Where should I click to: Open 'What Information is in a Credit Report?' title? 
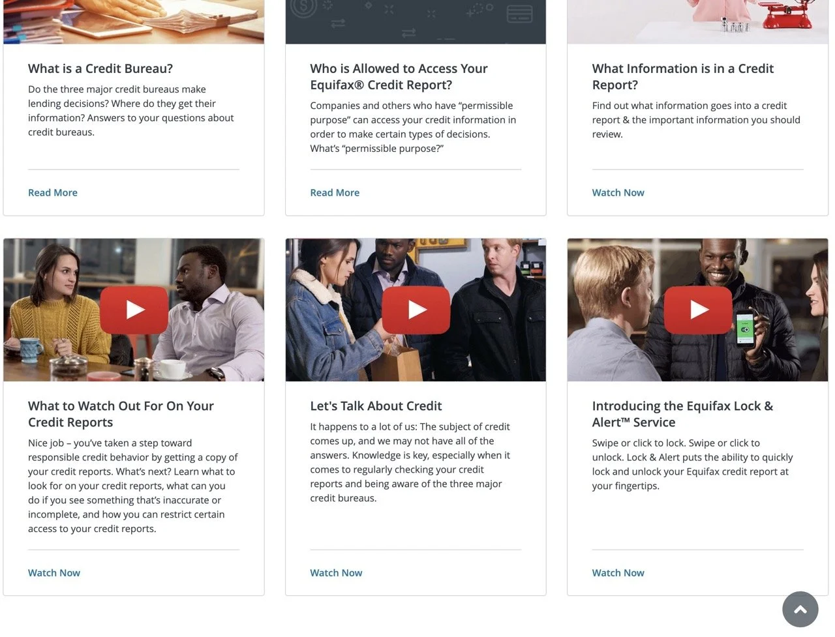682,77
